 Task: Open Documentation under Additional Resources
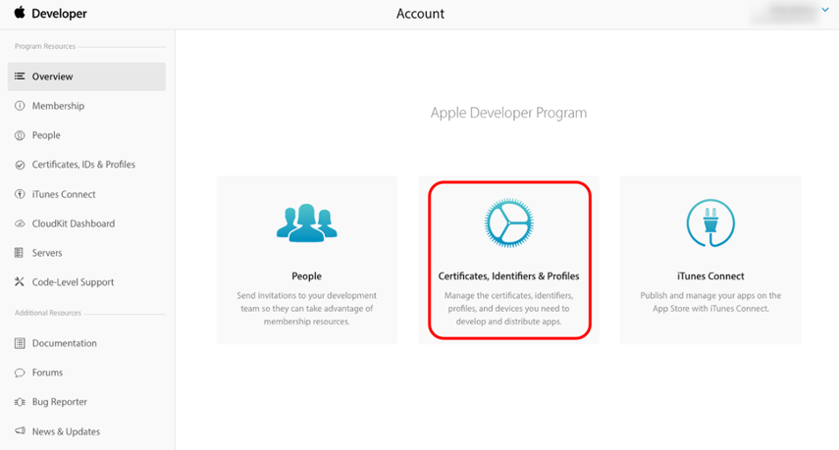coord(64,343)
